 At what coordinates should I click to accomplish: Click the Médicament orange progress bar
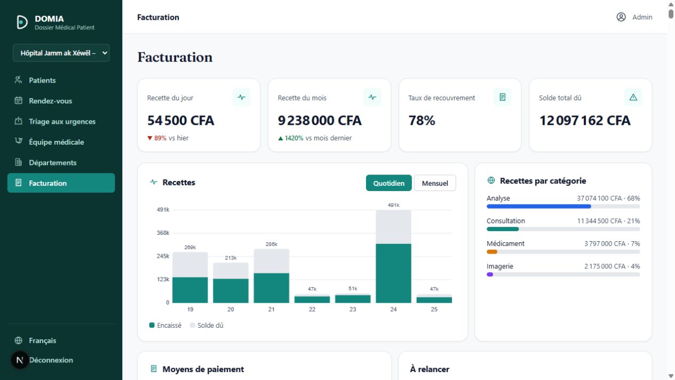[x=492, y=252]
